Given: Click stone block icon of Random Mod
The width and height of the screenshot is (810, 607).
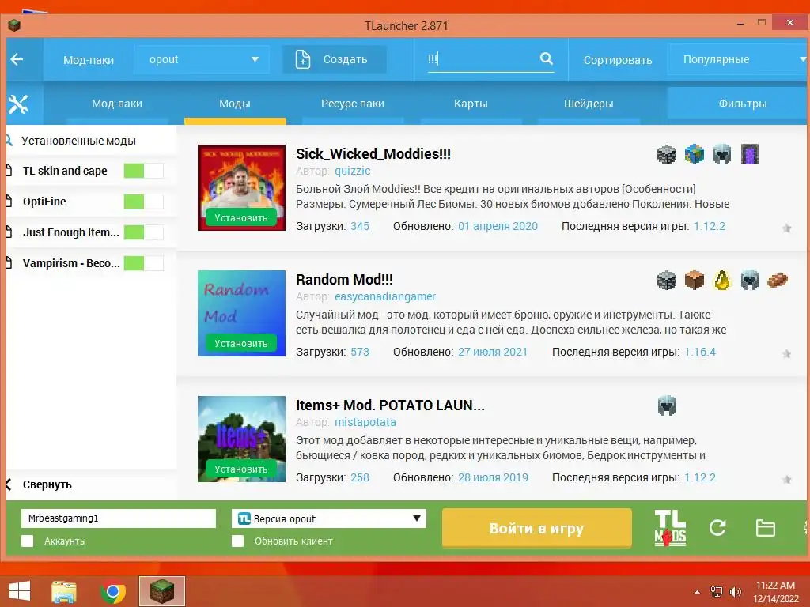Looking at the screenshot, I should point(666,281).
